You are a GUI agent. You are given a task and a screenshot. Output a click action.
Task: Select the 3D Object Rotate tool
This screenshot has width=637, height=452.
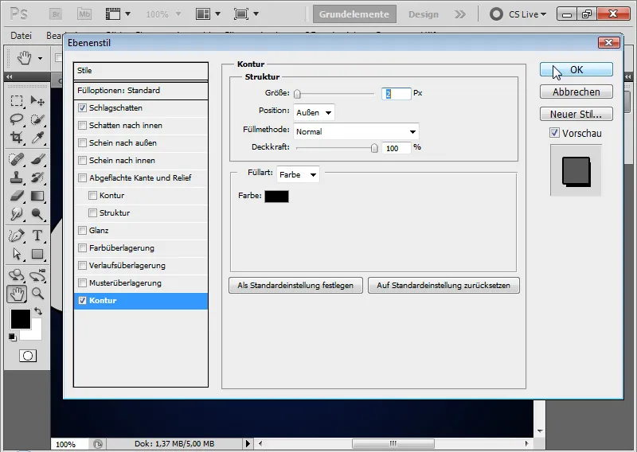tap(17, 275)
